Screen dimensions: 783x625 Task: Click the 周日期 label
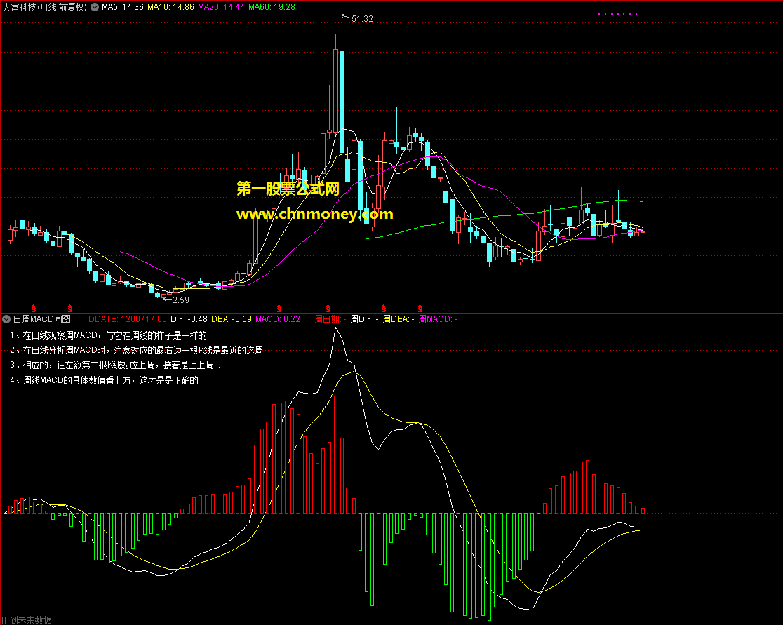(330, 319)
